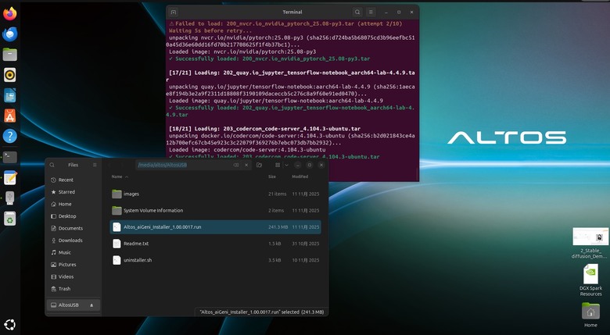
Task: Click the uninstaller.sh script icon
Action: (117, 260)
